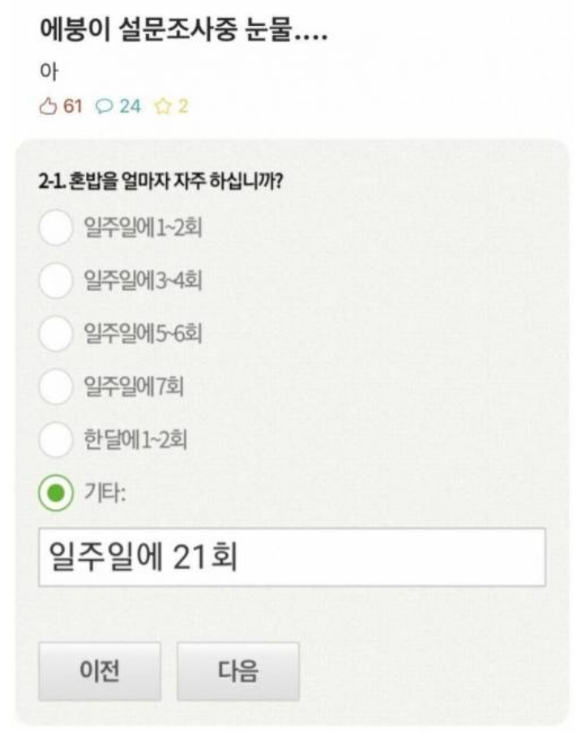The width and height of the screenshot is (581, 752).
Task: Click the 한달에1~2회 option label text
Action: click(136, 440)
